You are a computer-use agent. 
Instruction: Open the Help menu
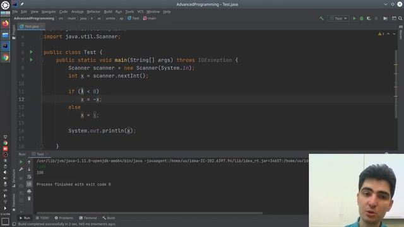pos(167,11)
